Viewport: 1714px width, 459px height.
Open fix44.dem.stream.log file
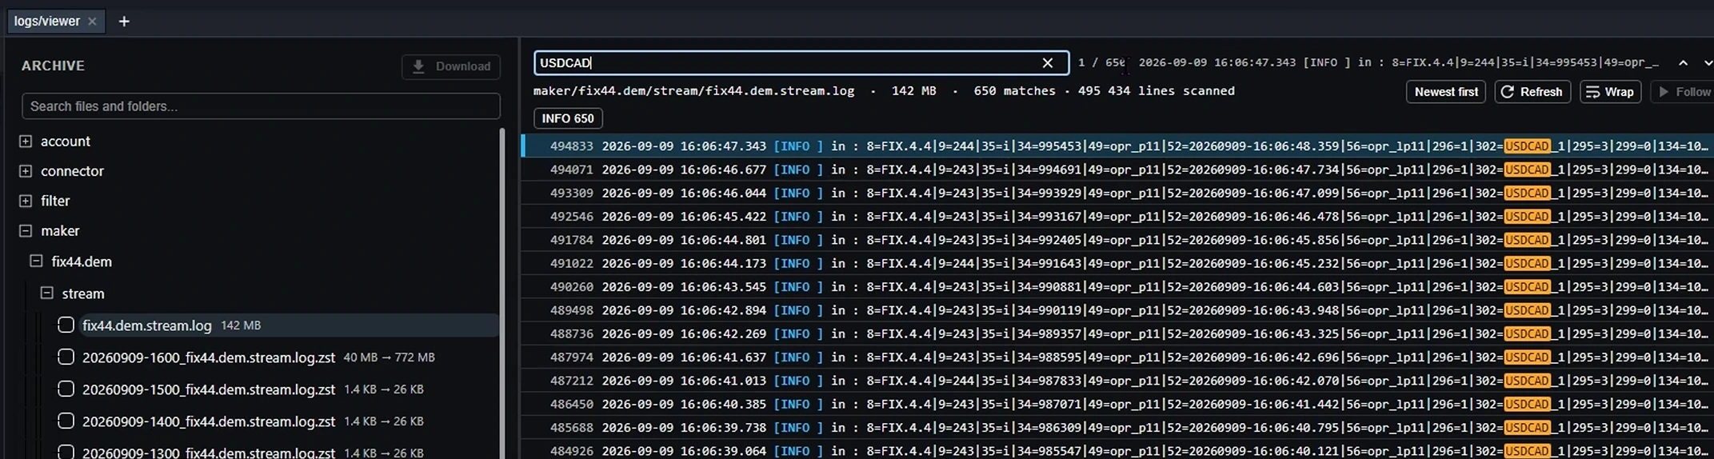147,325
